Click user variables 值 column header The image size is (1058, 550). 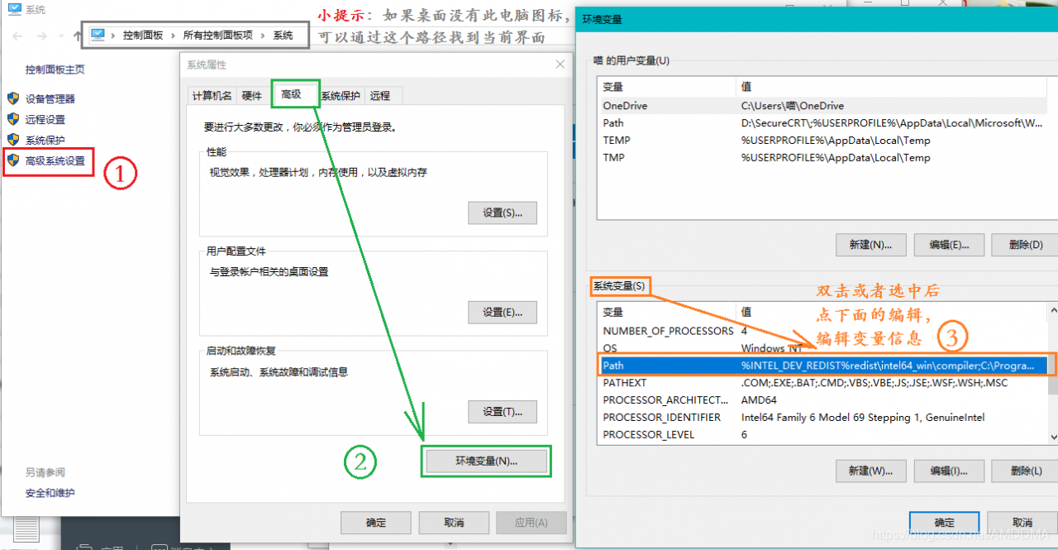[x=890, y=87]
